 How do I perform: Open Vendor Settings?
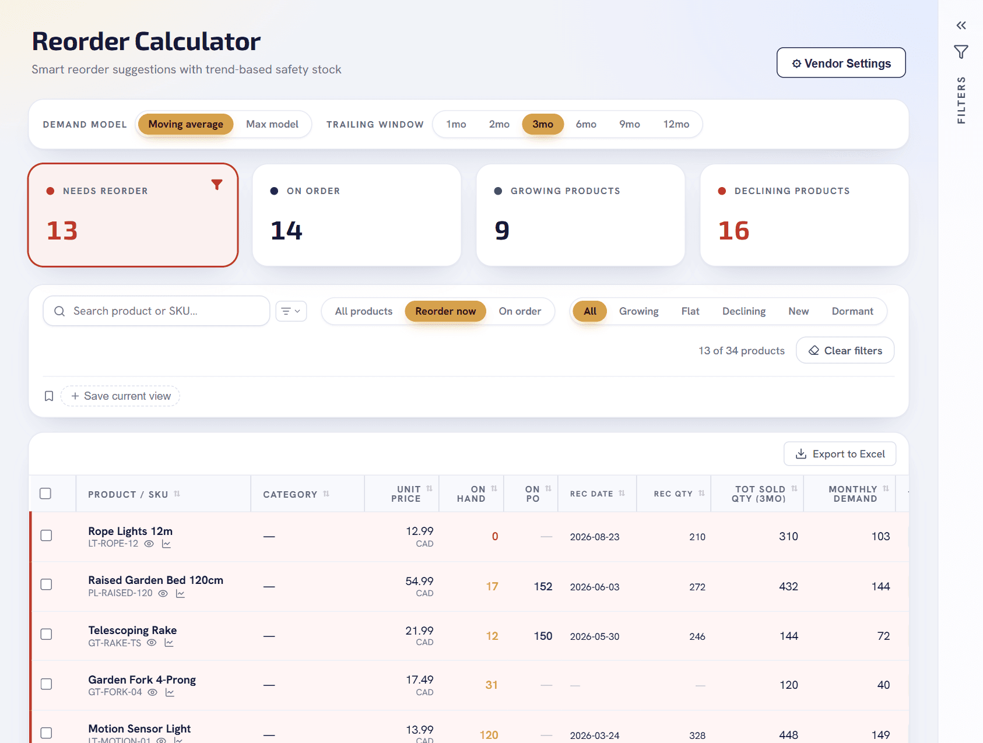pyautogui.click(x=841, y=63)
